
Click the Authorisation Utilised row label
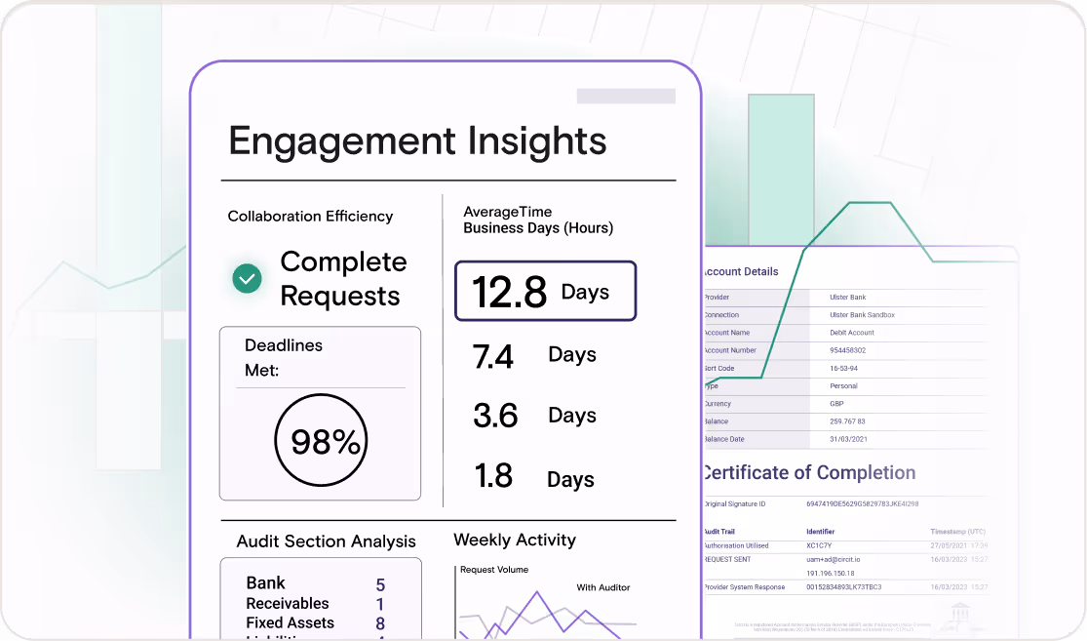(735, 546)
